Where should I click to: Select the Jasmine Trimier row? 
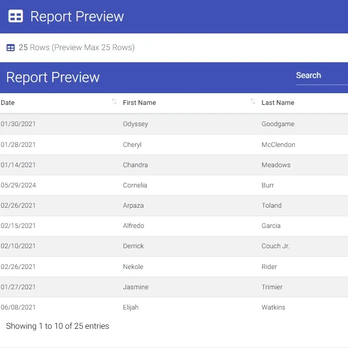coord(174,287)
